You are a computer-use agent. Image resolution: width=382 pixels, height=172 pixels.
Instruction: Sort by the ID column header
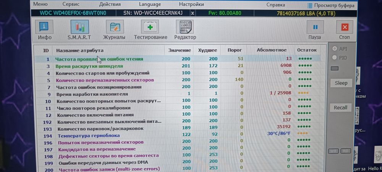46,50
